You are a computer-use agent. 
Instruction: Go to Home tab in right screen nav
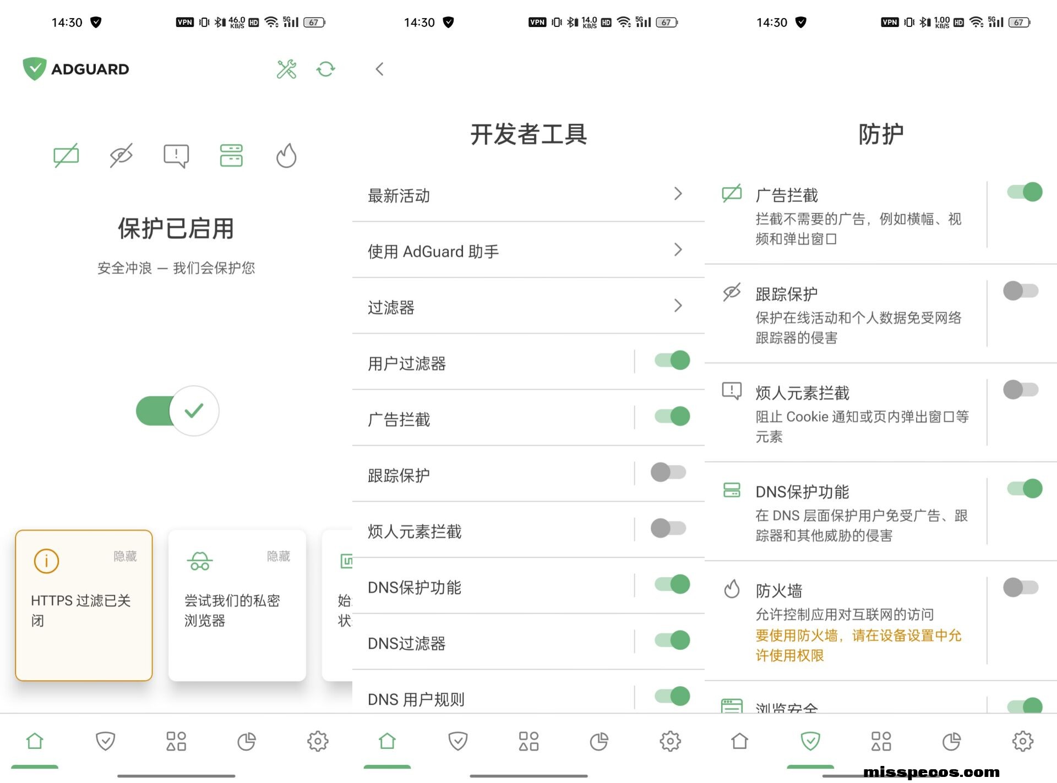(739, 741)
